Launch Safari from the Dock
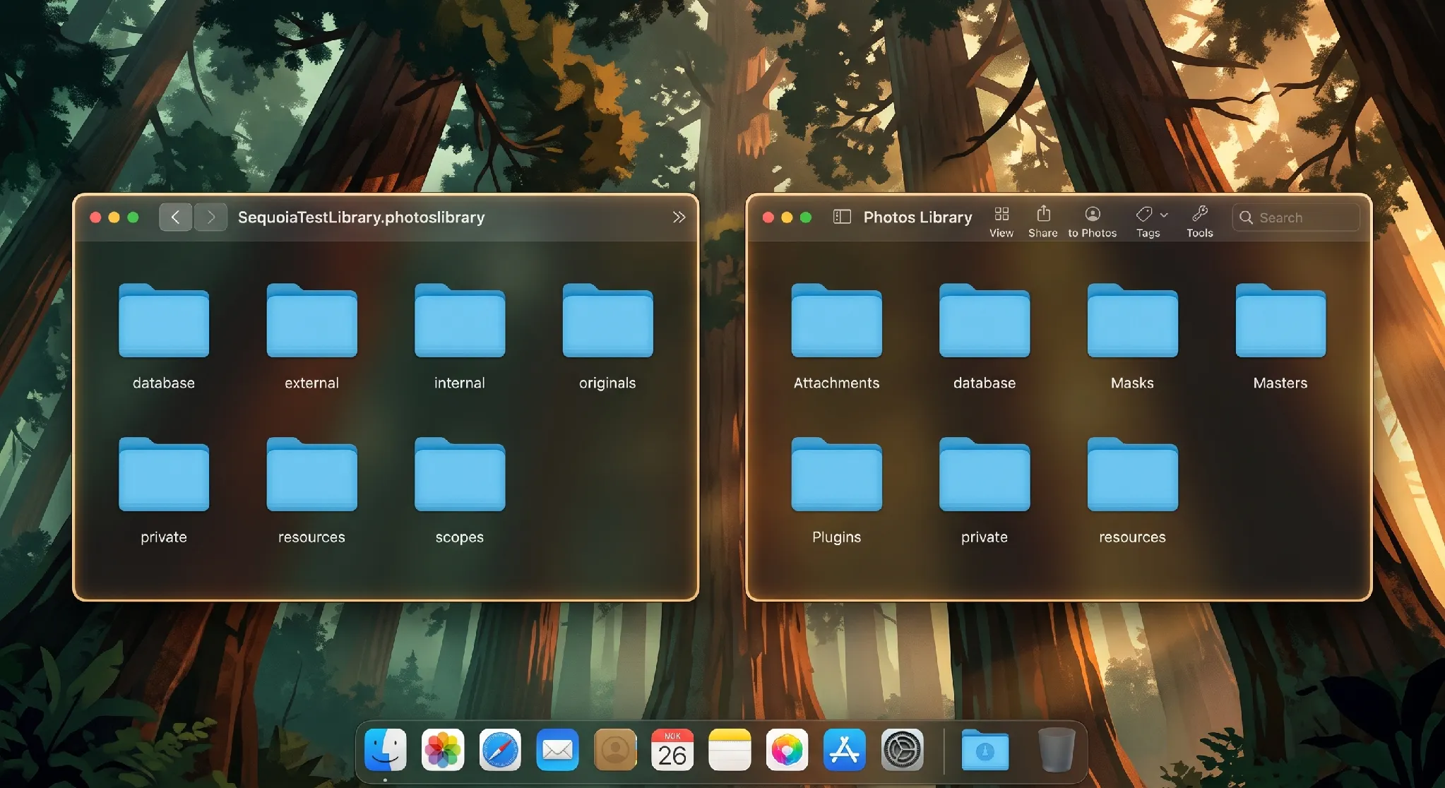The height and width of the screenshot is (788, 1445). click(500, 750)
